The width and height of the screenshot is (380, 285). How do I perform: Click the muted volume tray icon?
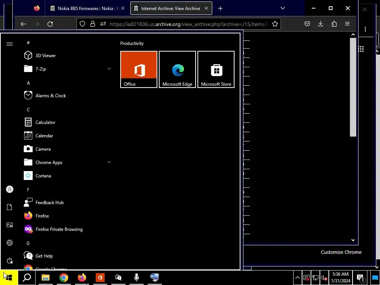click(324, 278)
